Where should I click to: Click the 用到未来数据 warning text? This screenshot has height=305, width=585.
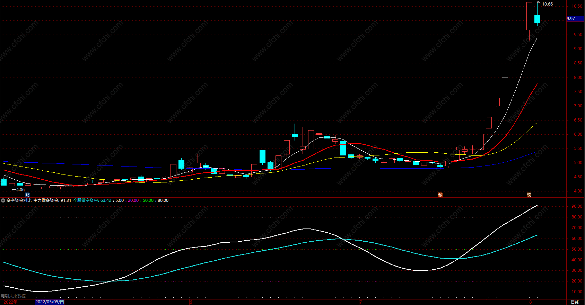(13, 296)
